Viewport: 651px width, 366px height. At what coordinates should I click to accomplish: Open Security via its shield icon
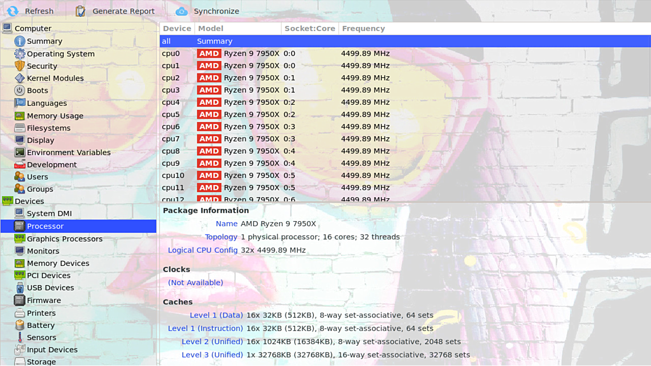[20, 66]
